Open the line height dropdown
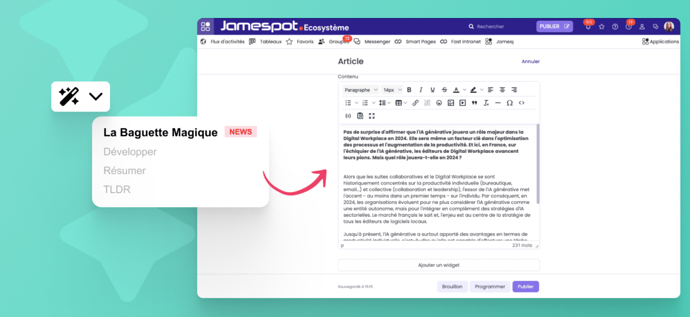This screenshot has height=317, width=690. (x=385, y=103)
